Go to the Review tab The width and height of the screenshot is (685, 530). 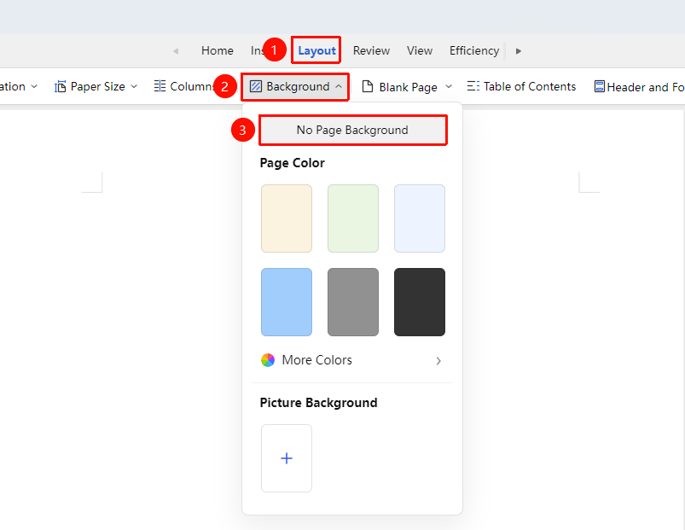371,50
